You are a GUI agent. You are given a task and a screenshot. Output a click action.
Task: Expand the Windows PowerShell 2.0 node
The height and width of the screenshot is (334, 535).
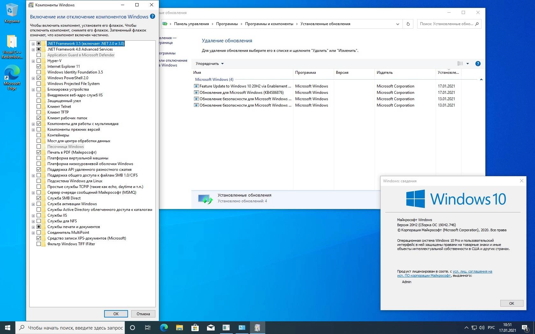click(33, 78)
